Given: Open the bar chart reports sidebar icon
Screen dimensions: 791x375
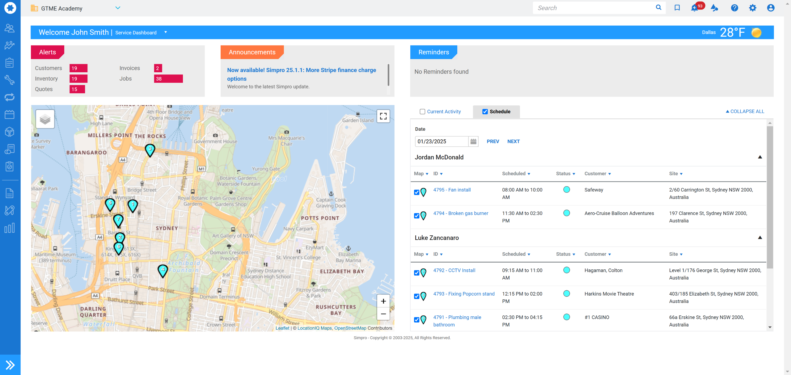Looking at the screenshot, I should (10, 228).
